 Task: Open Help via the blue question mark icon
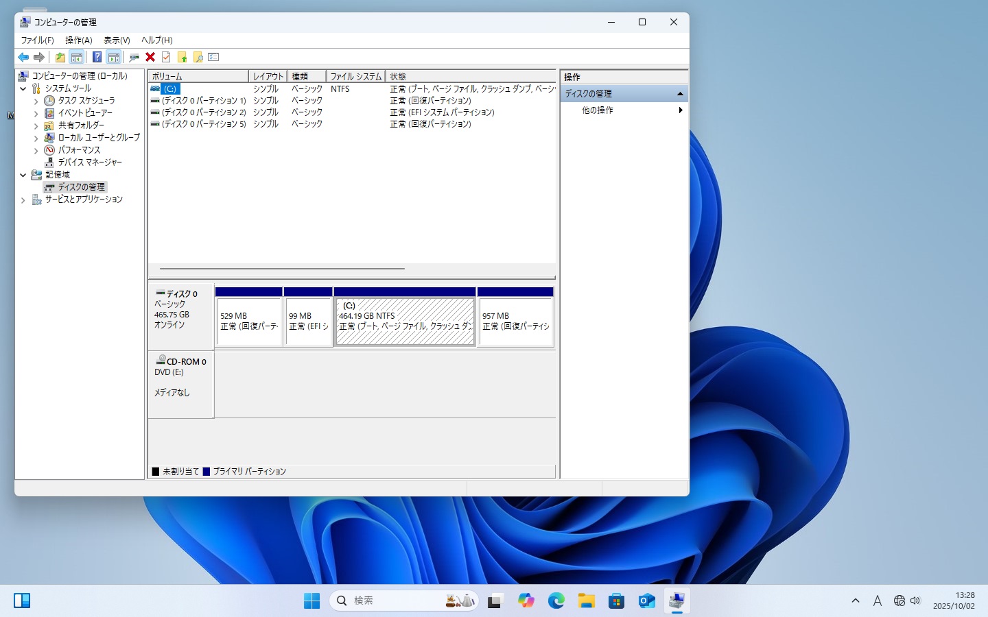pos(97,58)
